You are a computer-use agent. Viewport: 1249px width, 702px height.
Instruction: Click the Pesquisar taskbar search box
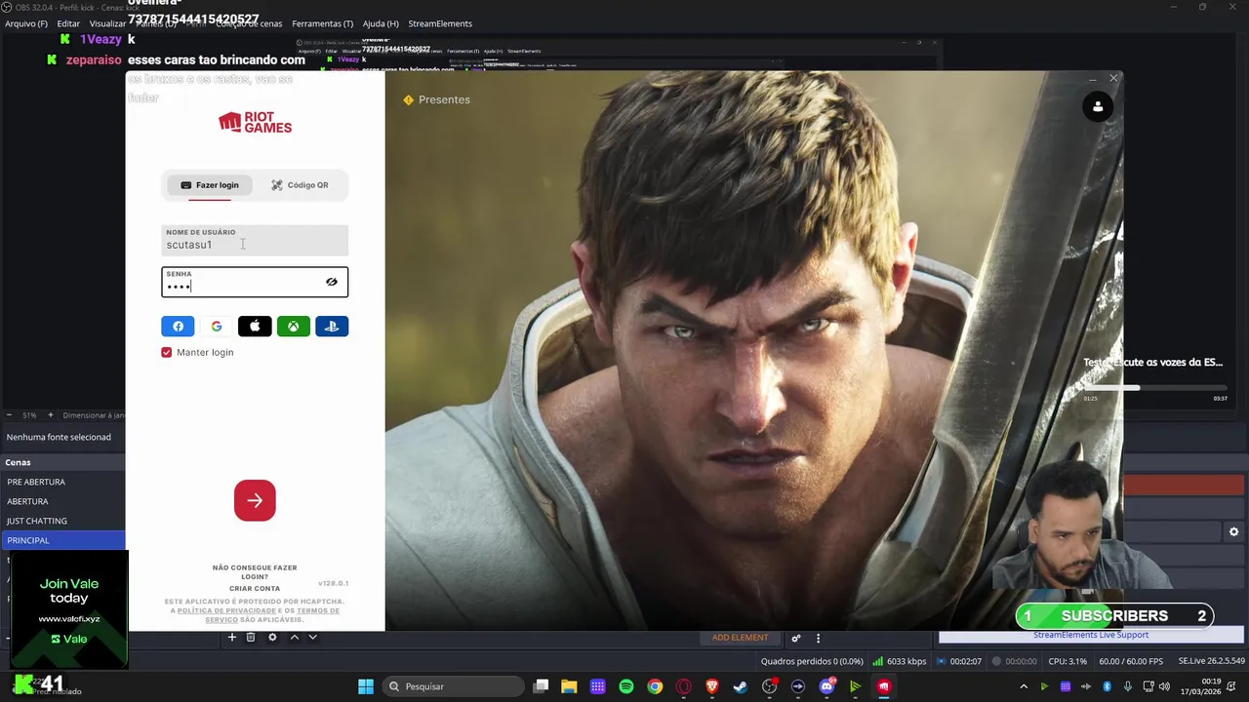[x=452, y=686]
